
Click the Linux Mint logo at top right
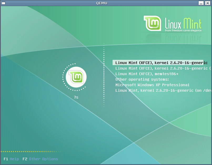(x=172, y=23)
